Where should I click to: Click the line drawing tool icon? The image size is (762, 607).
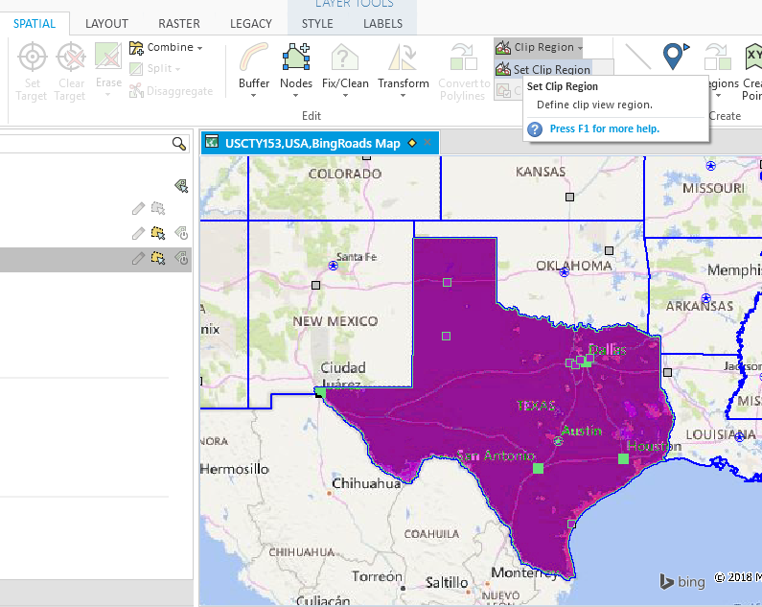pyautogui.click(x=637, y=56)
